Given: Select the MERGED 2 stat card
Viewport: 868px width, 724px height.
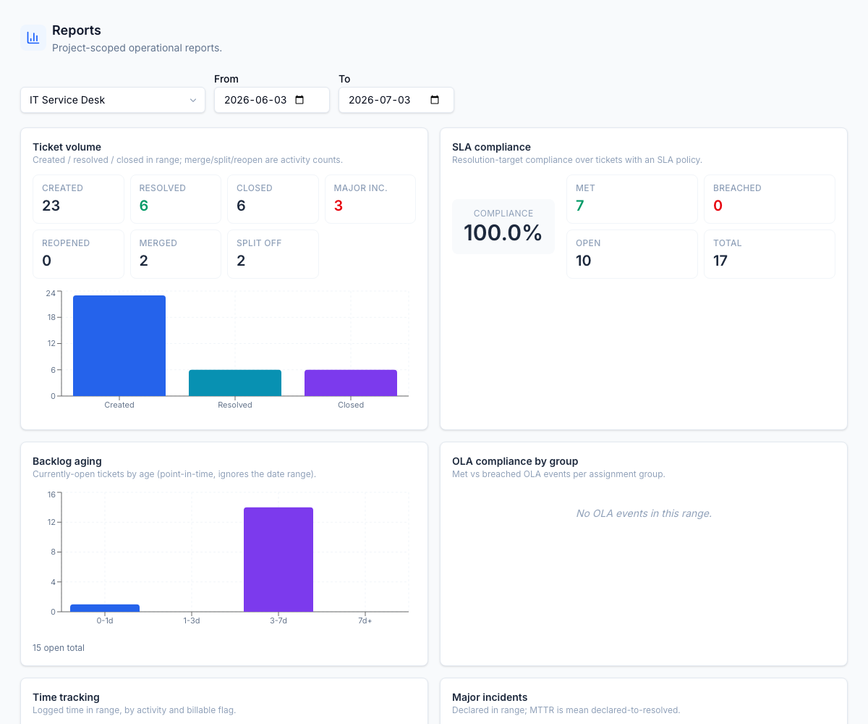Looking at the screenshot, I should 176,254.
